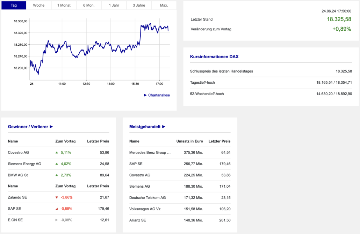Open Siemens AG in most traded
360x234 pixels.
coord(139,186)
